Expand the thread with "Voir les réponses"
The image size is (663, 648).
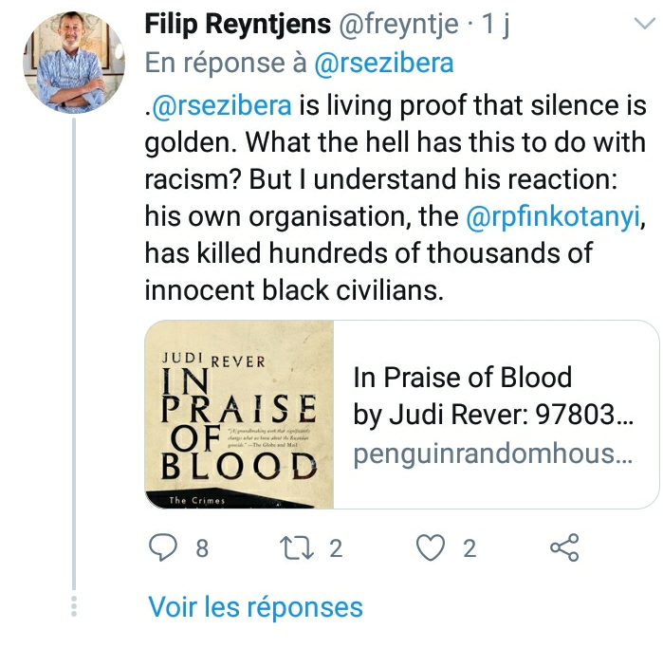coord(255,606)
